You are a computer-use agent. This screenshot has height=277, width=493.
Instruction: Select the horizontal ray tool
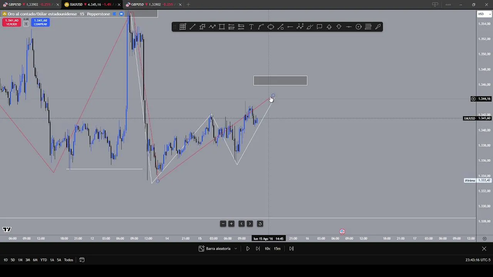[349, 27]
